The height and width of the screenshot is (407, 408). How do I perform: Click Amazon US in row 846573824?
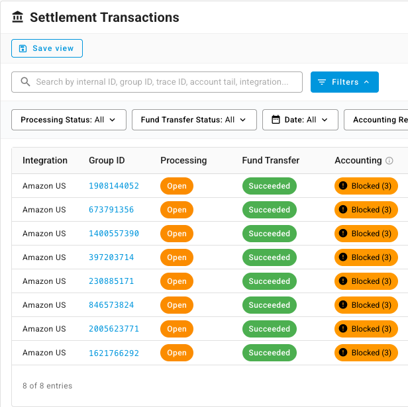tap(44, 305)
